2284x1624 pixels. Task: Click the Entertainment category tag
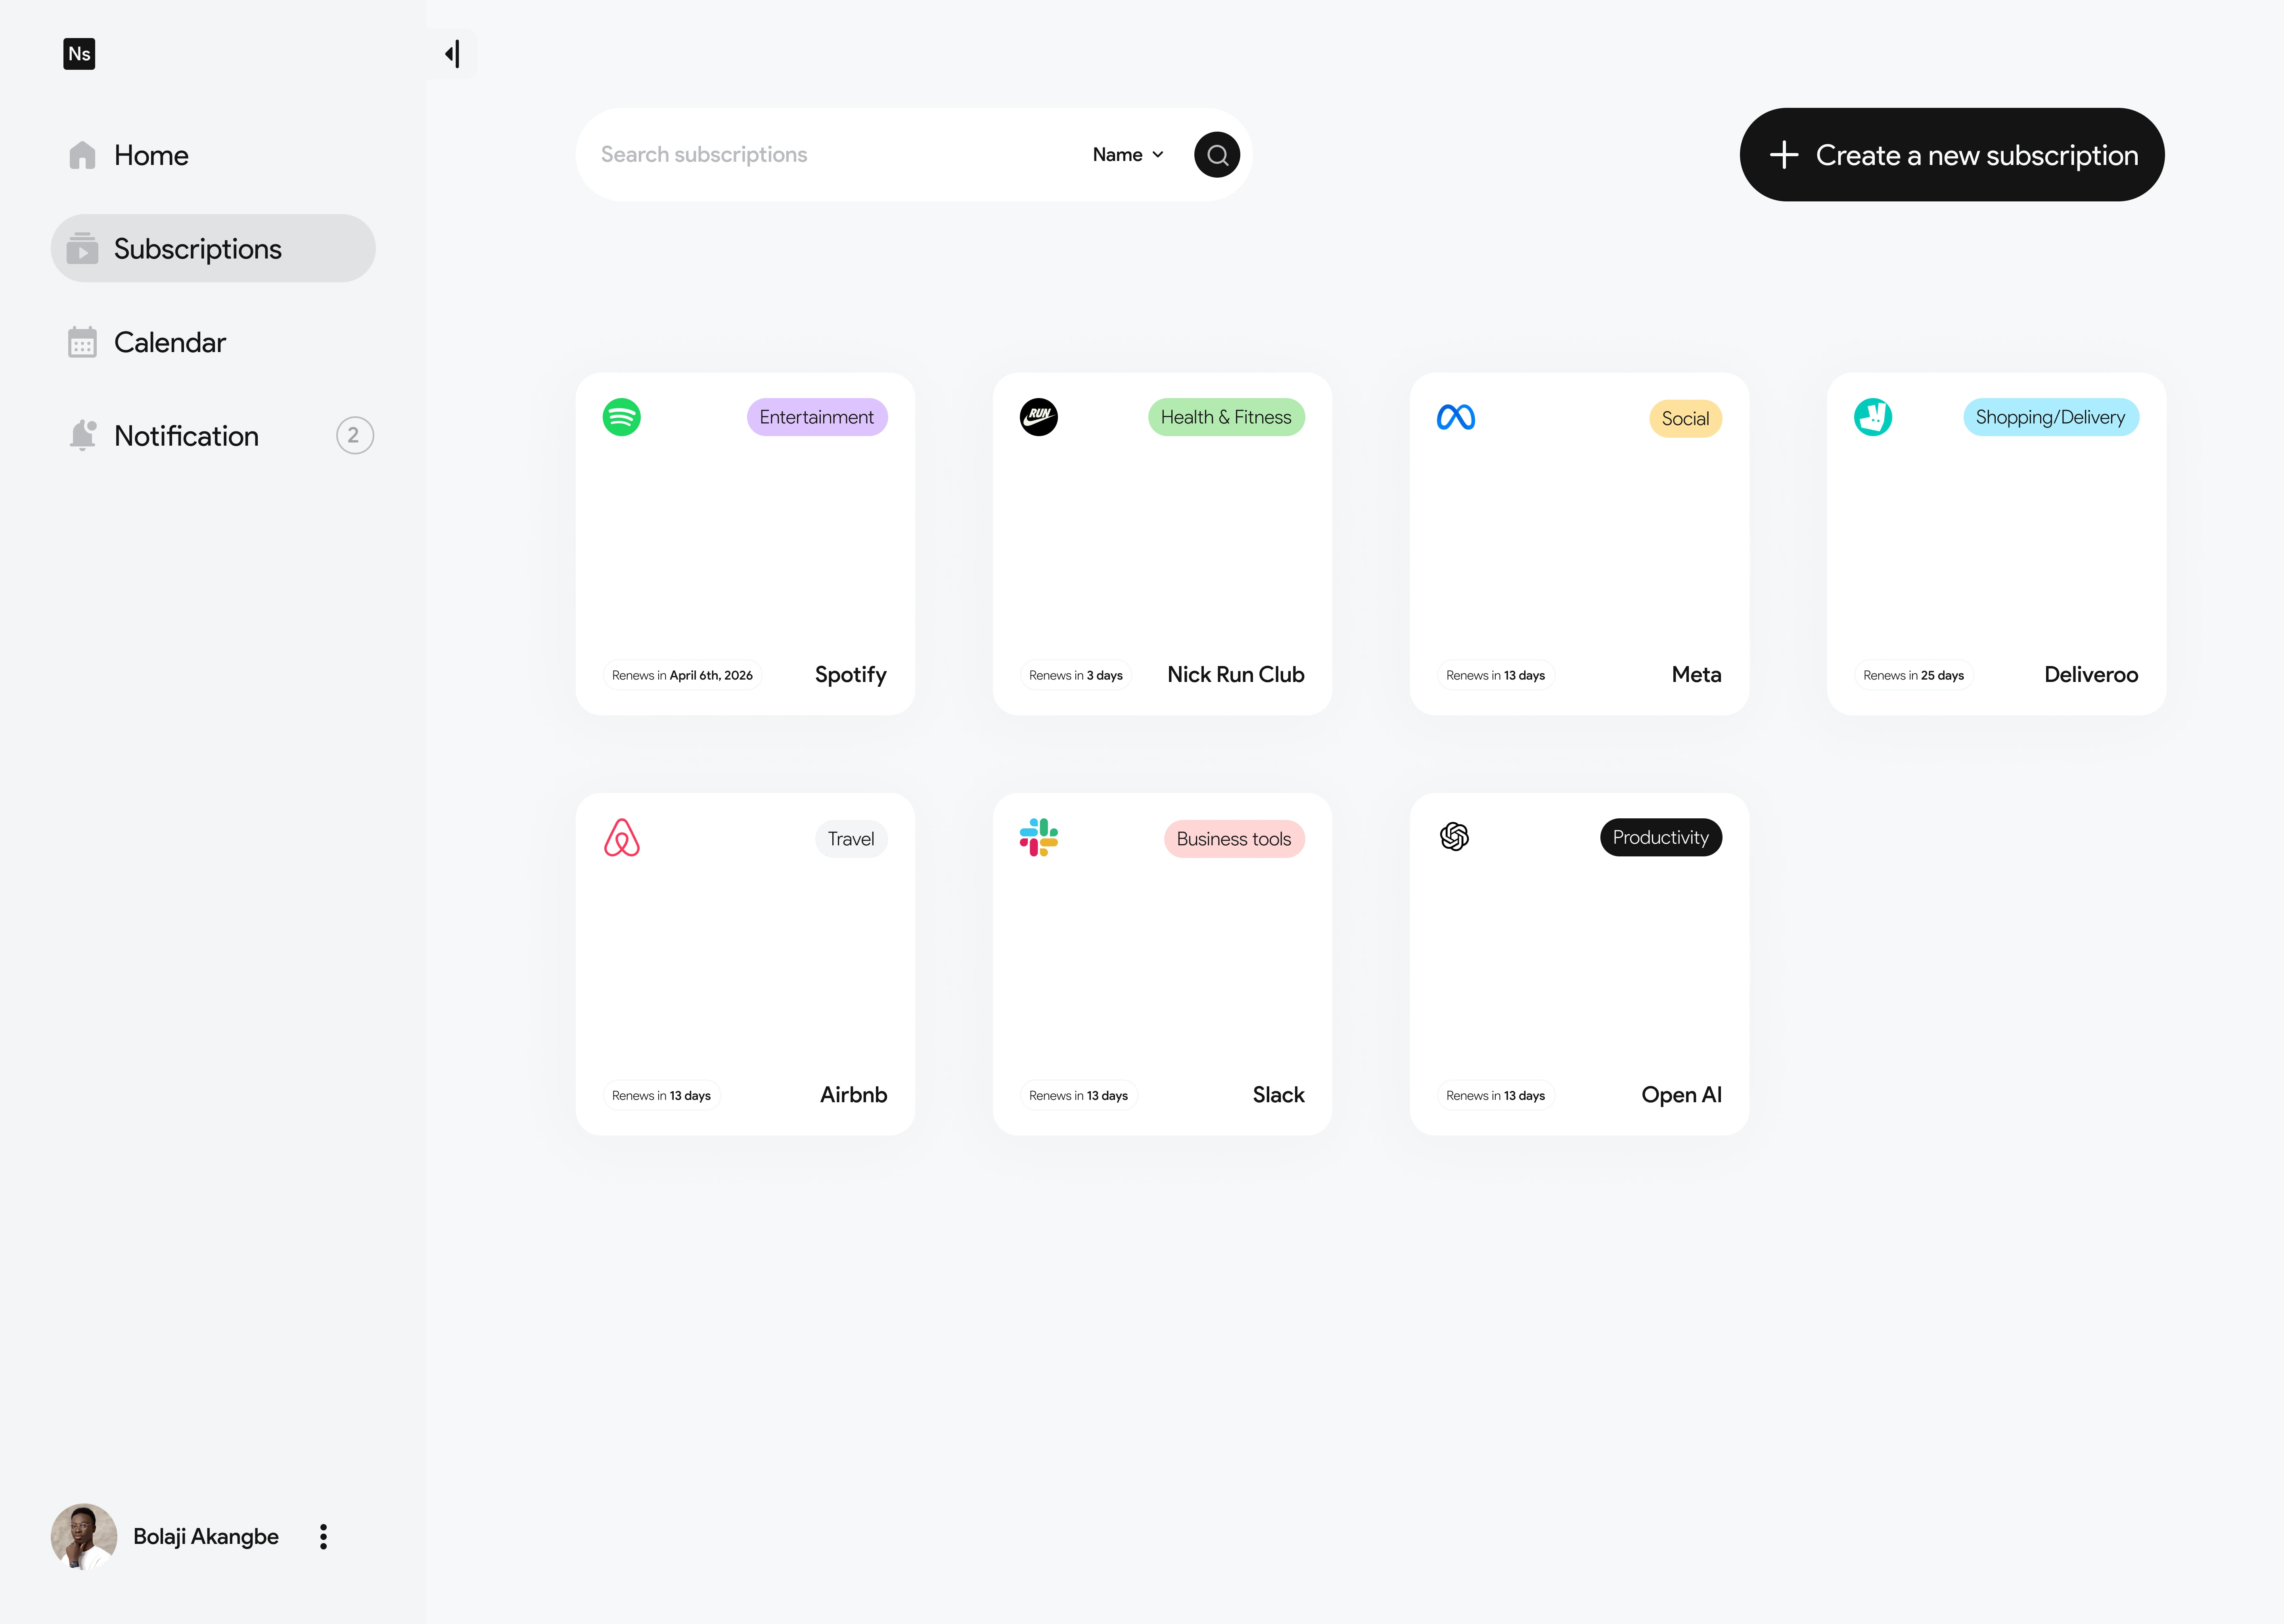pyautogui.click(x=817, y=417)
